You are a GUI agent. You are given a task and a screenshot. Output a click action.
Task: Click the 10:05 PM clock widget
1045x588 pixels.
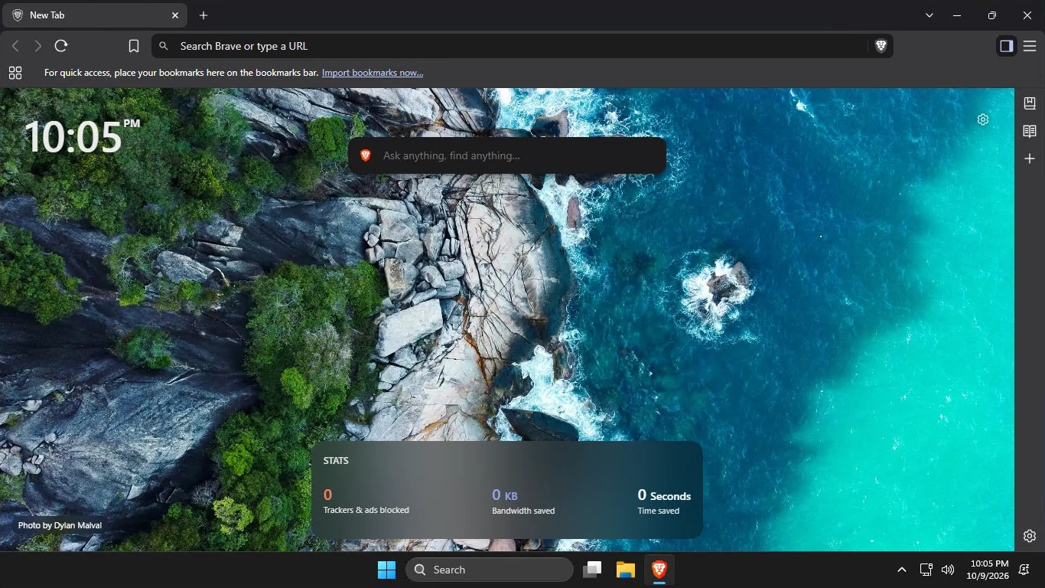coord(81,137)
